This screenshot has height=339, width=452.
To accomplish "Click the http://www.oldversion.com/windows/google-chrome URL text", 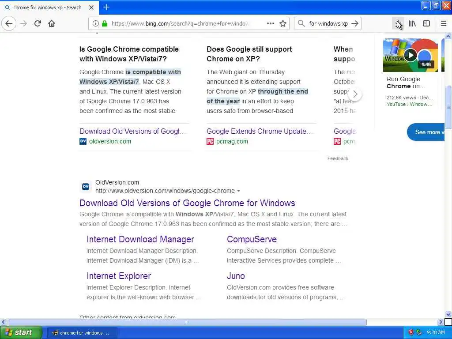I will (x=165, y=191).
